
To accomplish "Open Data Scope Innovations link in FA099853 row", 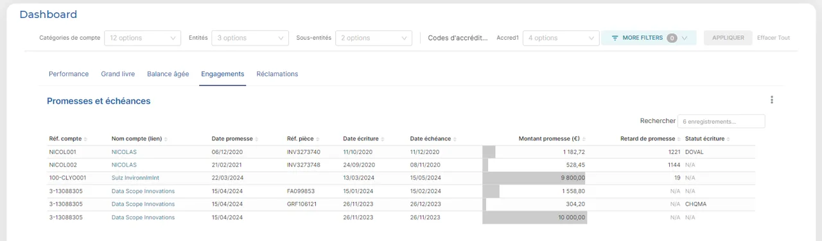I will 143,191.
